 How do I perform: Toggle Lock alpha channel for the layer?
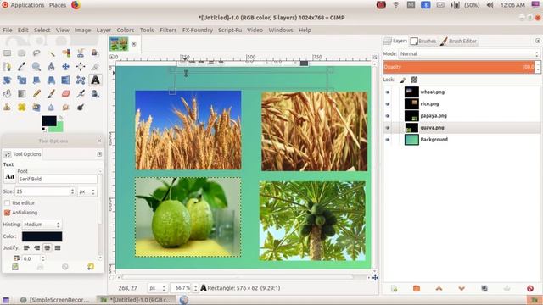tap(414, 80)
